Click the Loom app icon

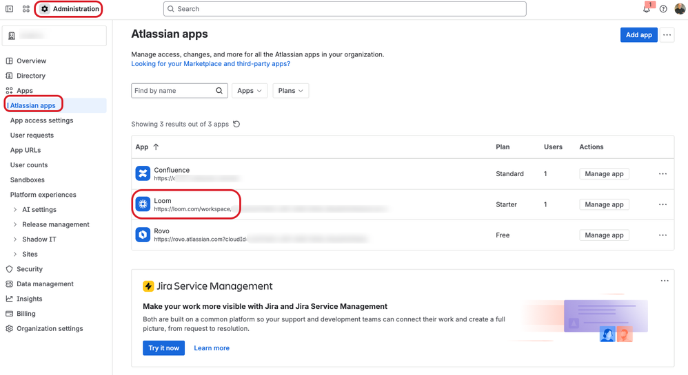click(143, 204)
